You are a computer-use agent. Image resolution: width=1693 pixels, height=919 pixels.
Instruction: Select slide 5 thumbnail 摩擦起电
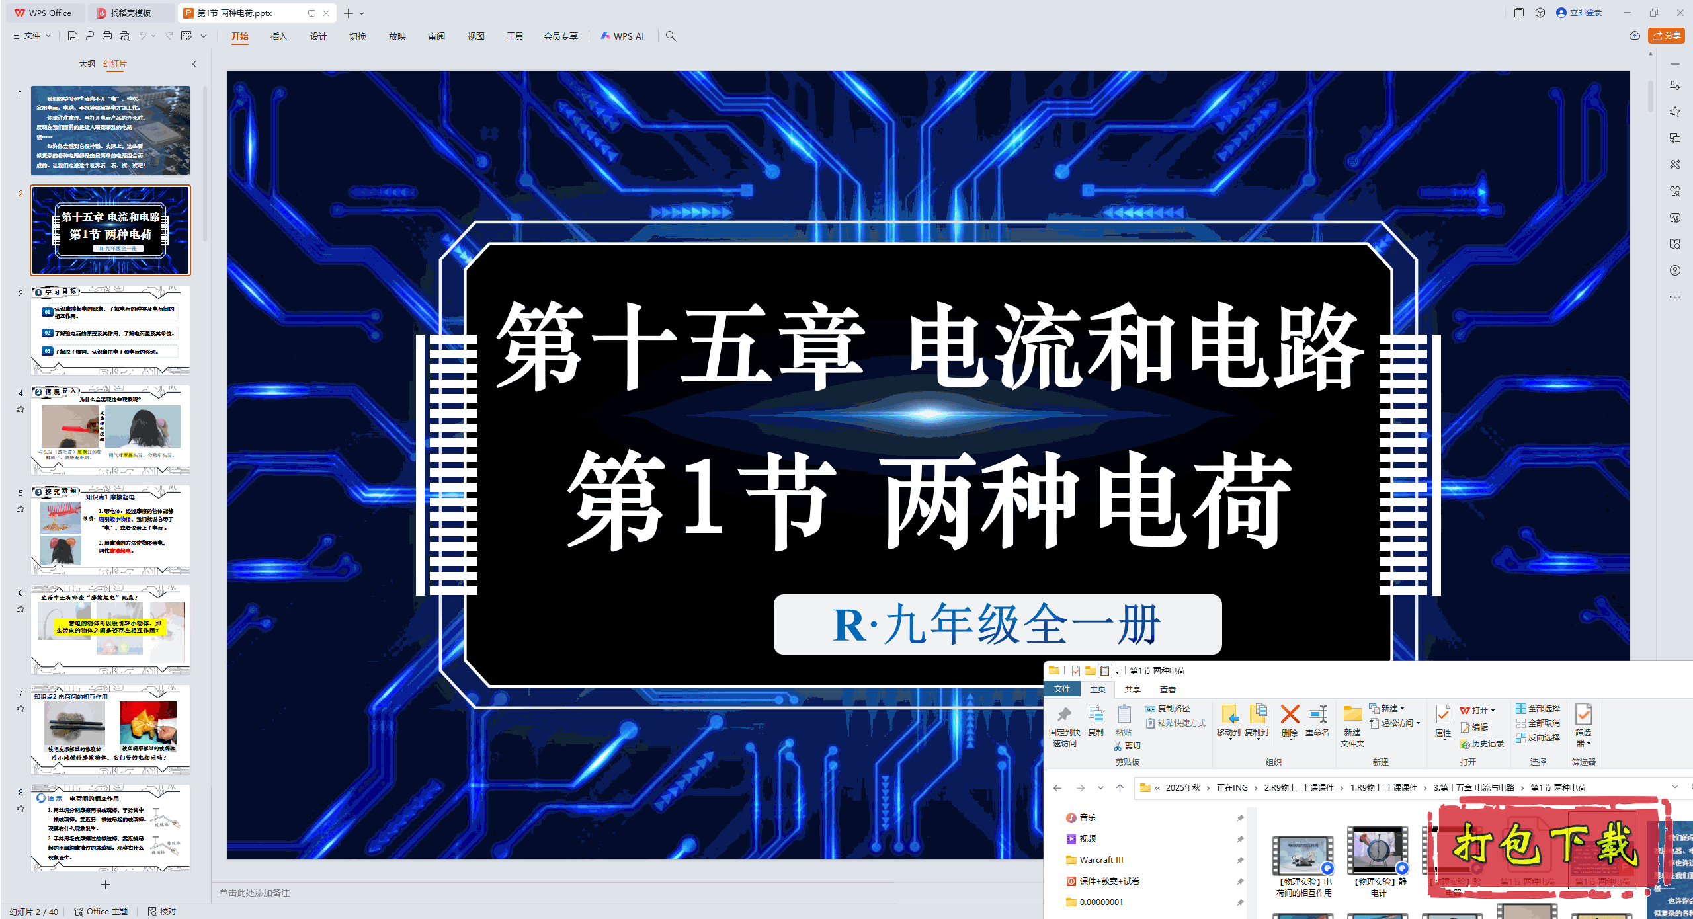click(110, 530)
